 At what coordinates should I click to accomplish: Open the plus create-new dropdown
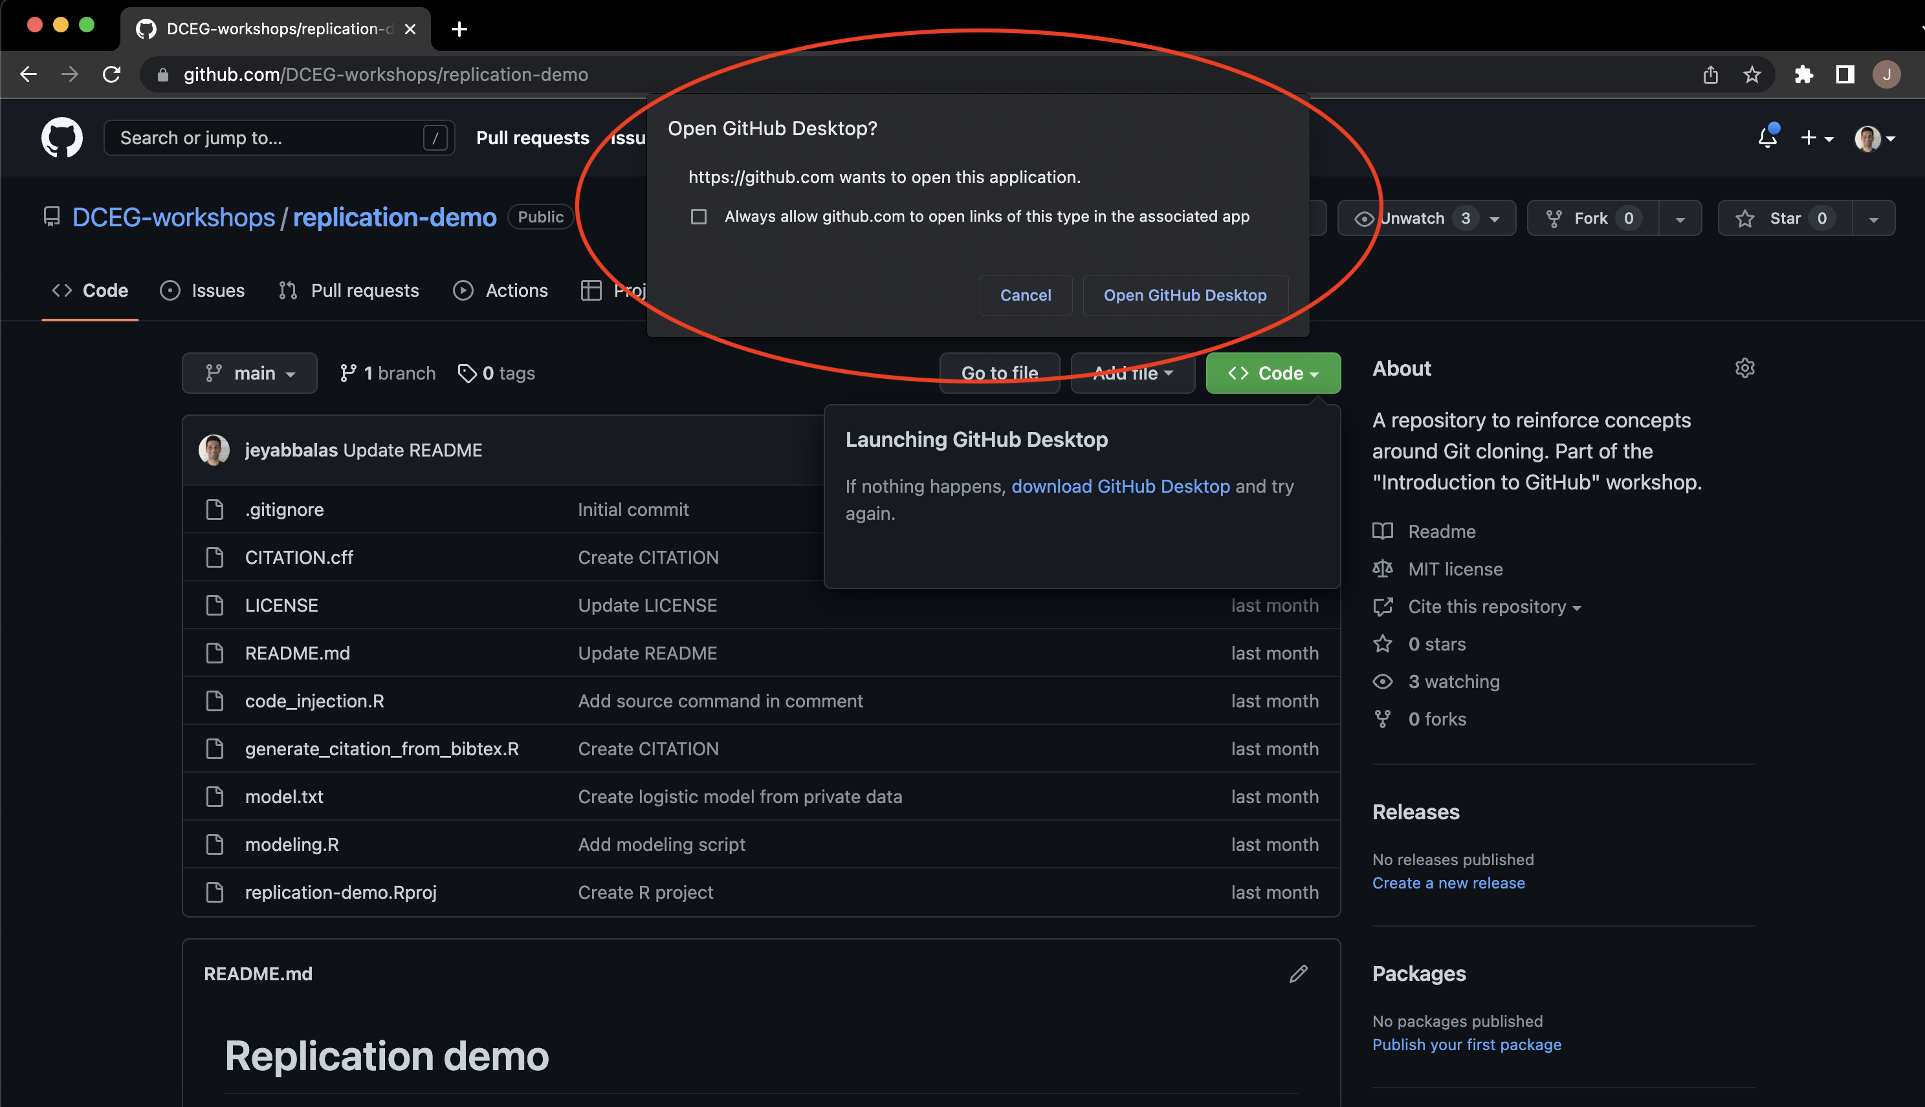(1817, 138)
